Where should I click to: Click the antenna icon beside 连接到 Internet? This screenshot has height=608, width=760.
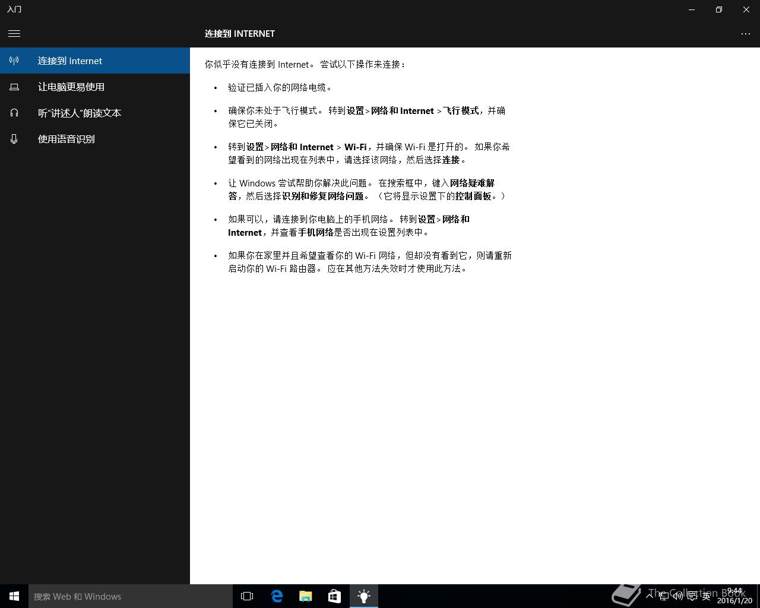(14, 61)
